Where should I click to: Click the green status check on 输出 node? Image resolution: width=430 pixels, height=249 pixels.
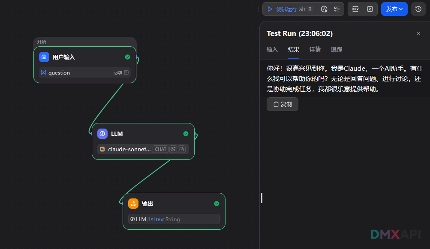click(x=217, y=204)
